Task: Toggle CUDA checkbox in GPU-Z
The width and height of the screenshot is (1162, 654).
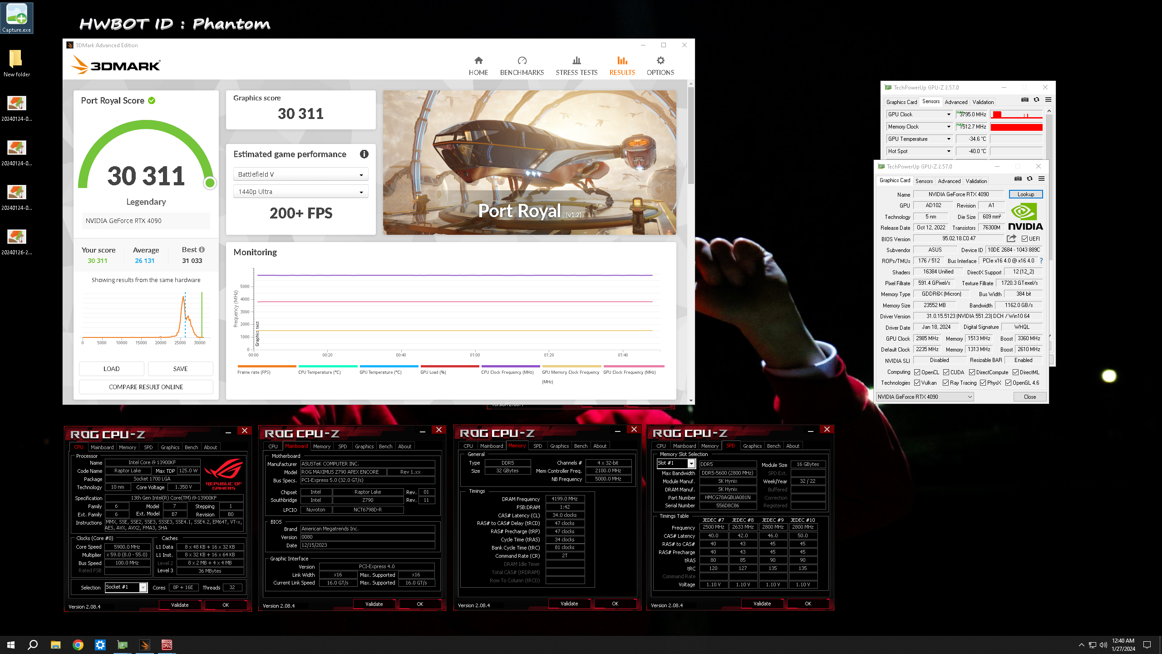Action: [x=946, y=372]
